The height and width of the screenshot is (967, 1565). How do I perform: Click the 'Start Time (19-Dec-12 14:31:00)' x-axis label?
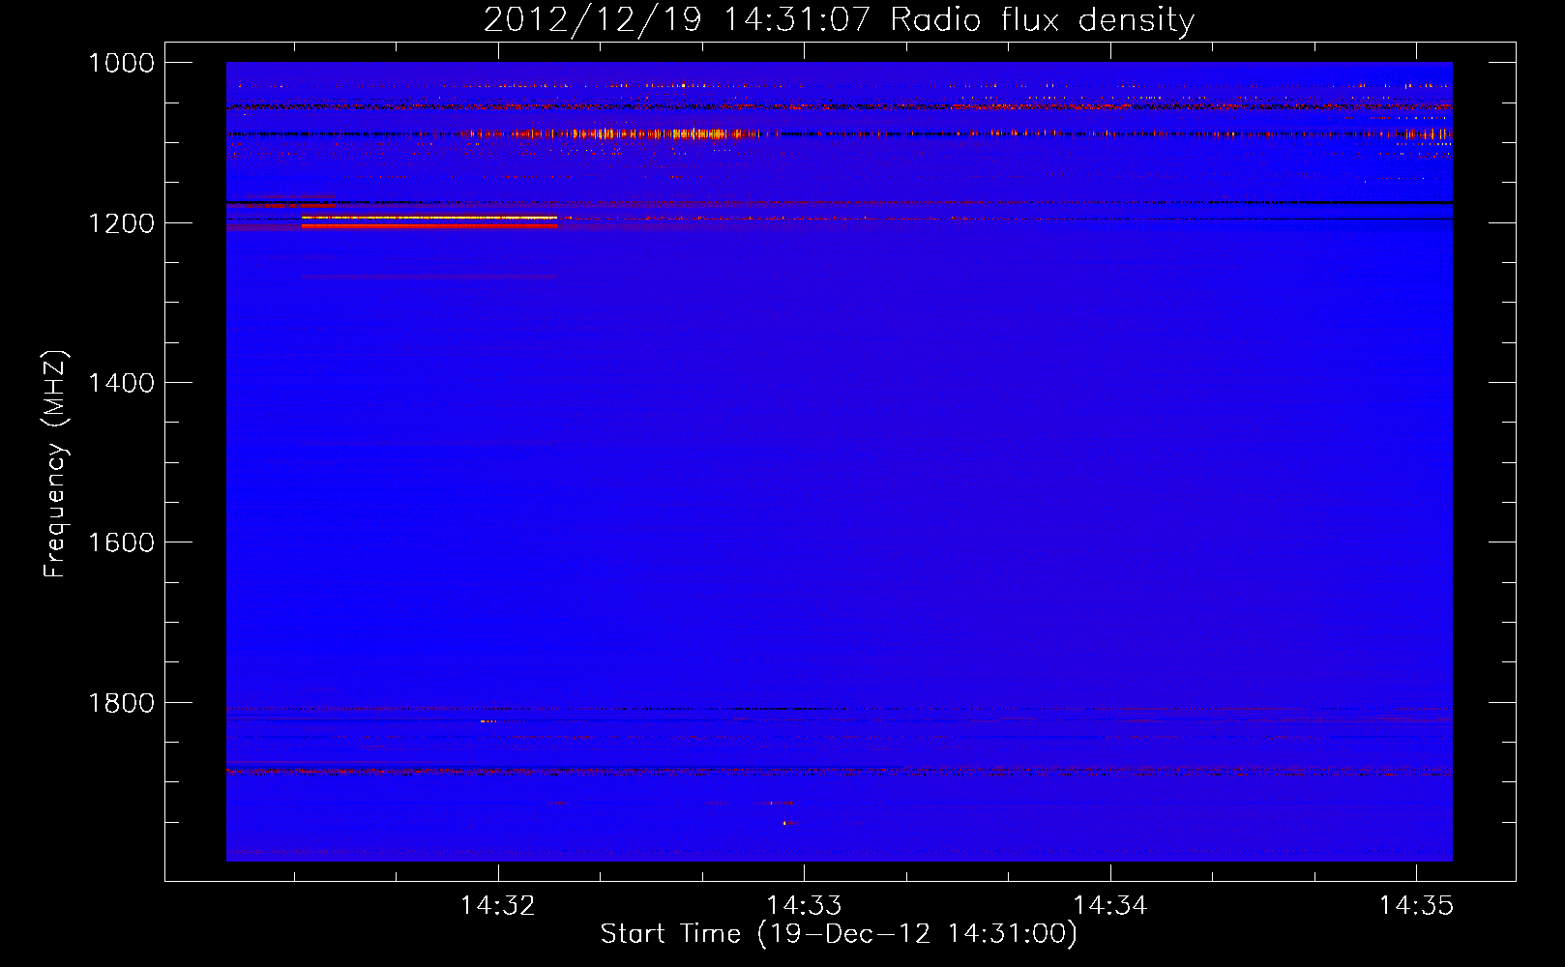coord(839,934)
